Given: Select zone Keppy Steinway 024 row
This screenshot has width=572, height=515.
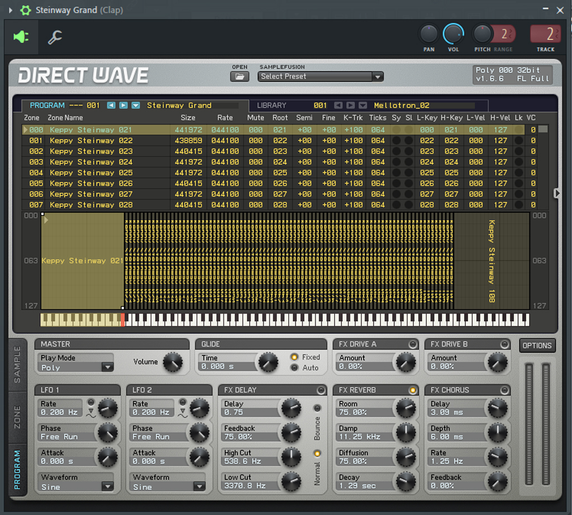Looking at the screenshot, I should [91, 162].
